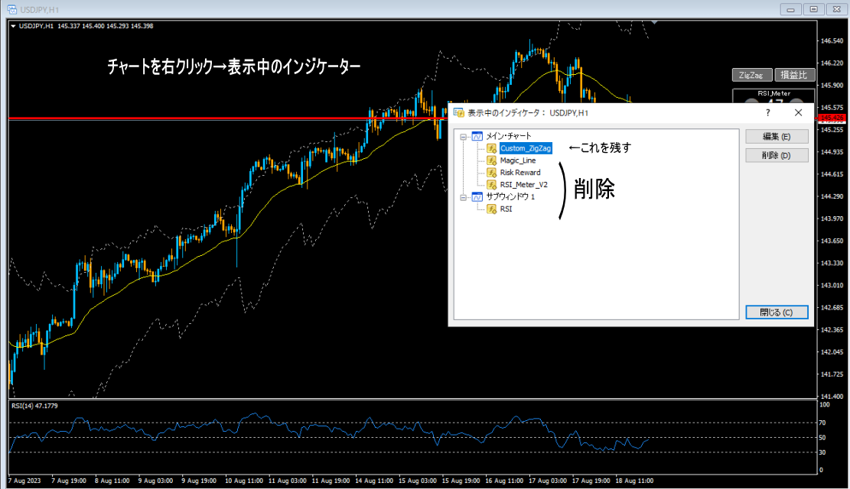
Task: Toggle the ZigZag button on the chart
Action: pyautogui.click(x=751, y=75)
